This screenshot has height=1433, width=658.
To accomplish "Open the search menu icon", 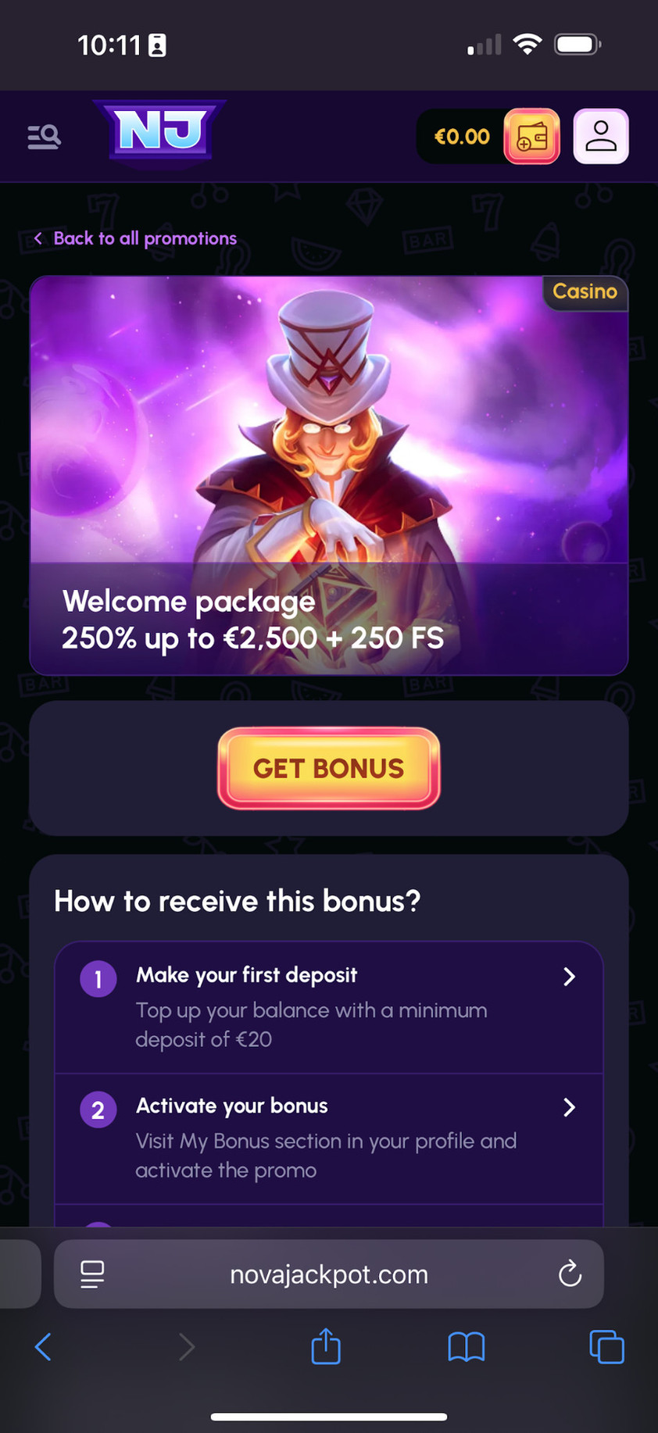I will (x=44, y=137).
